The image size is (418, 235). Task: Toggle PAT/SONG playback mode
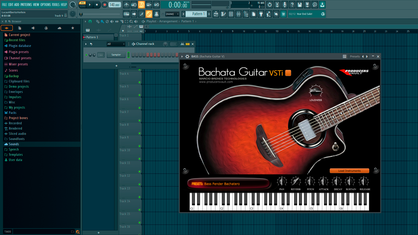click(82, 5)
